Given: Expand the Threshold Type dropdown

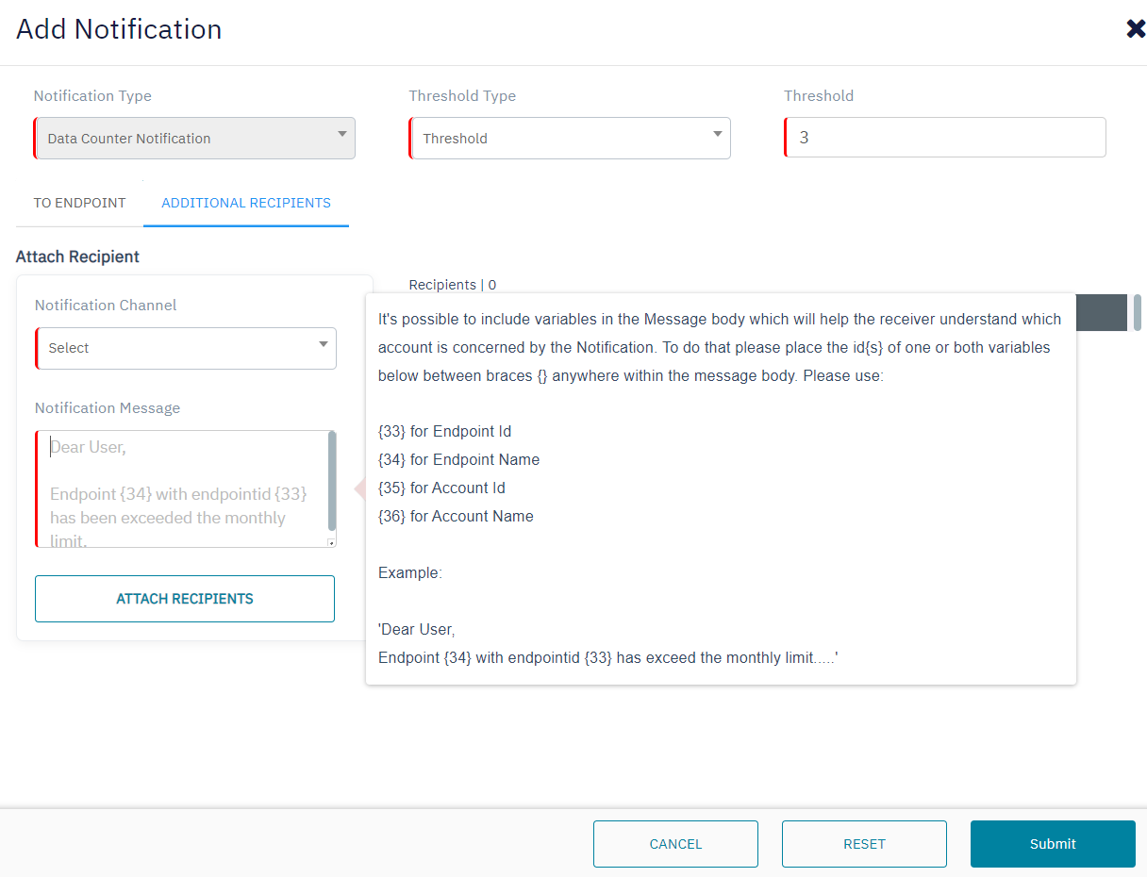Looking at the screenshot, I should [570, 138].
